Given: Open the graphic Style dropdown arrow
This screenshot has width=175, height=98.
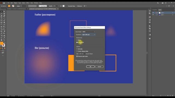Looking at the screenshot, I should [65, 6].
